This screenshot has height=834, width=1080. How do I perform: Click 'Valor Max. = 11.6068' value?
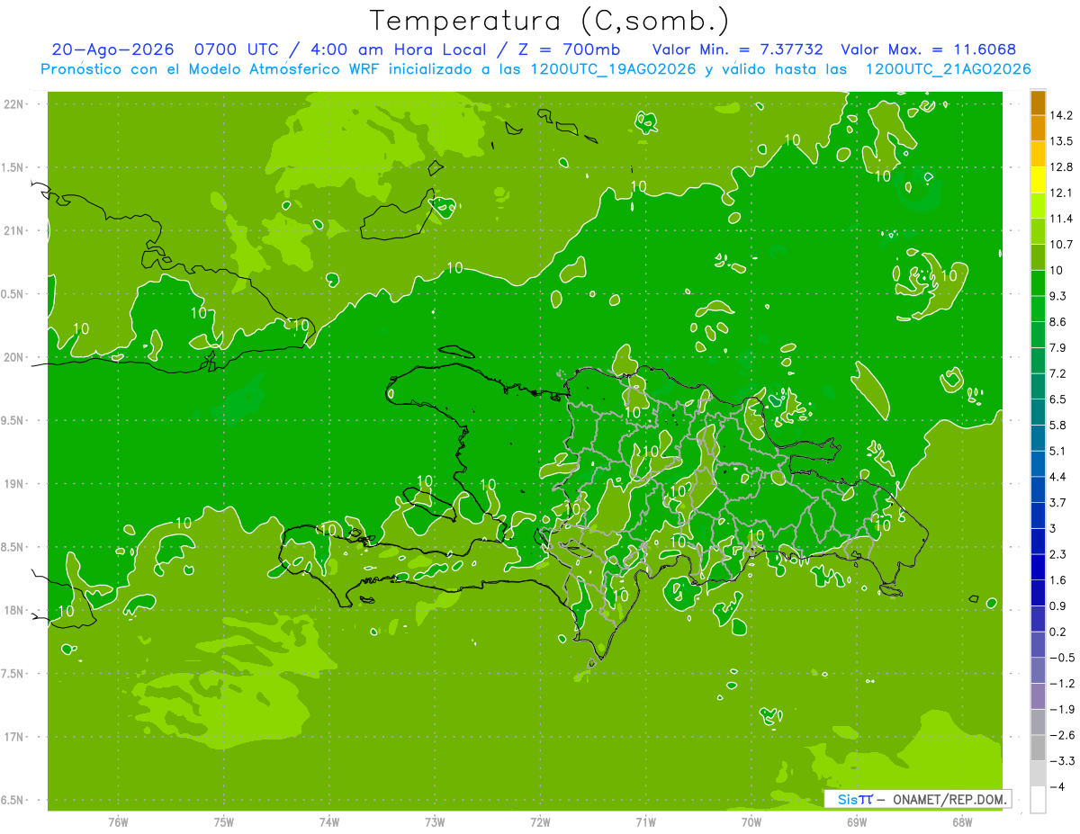coord(929,49)
